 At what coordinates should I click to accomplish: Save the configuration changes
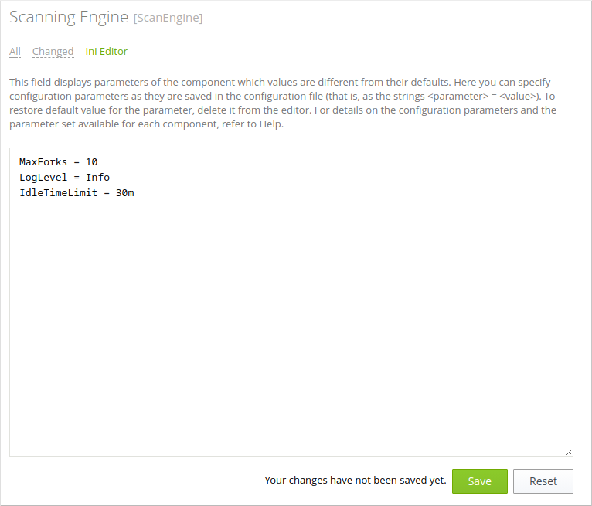tap(479, 481)
